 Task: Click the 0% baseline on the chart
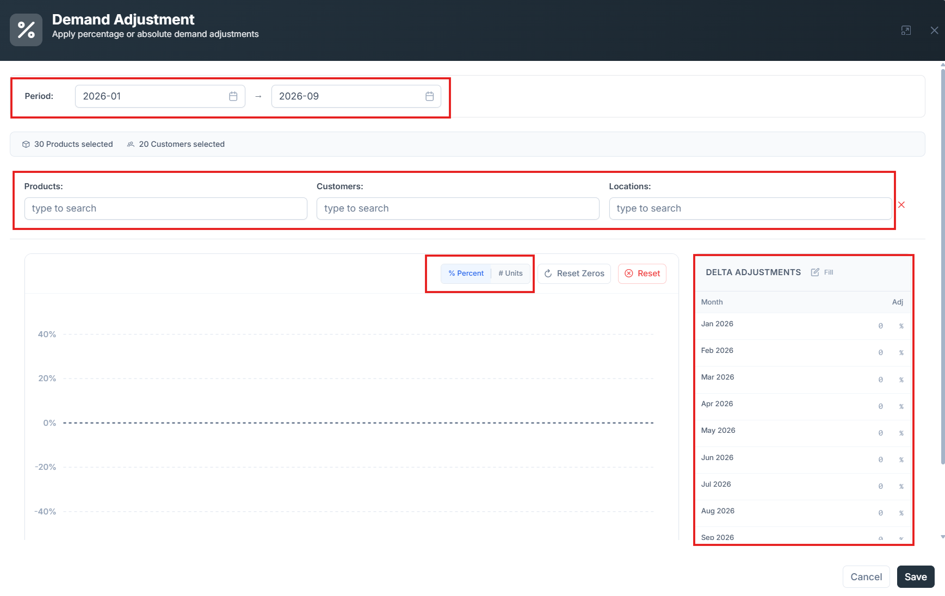pyautogui.click(x=358, y=423)
